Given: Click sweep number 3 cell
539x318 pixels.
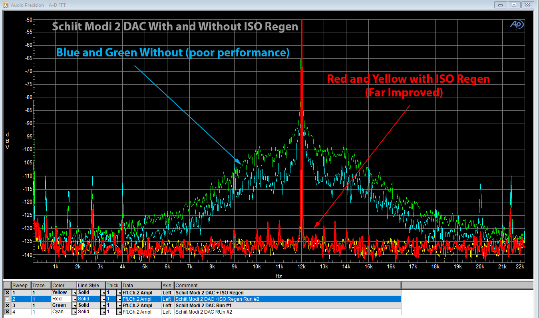Looking at the screenshot, I should [21, 306].
